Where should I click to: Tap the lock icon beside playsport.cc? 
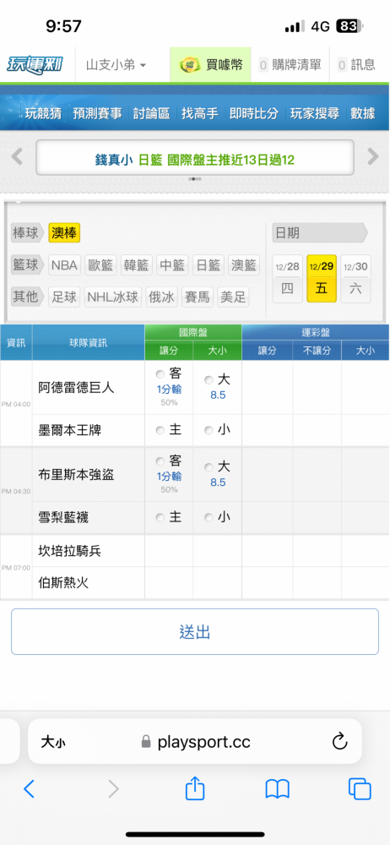pyautogui.click(x=146, y=743)
